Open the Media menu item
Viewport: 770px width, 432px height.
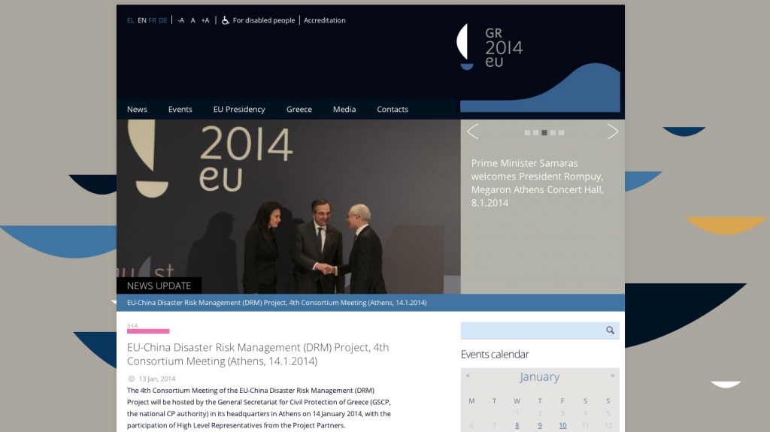(344, 109)
